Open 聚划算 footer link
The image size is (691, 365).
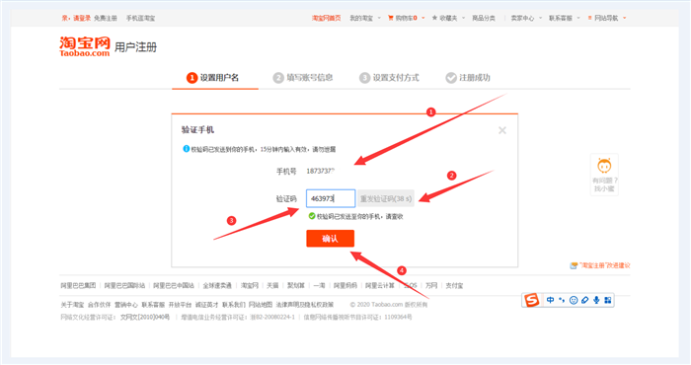click(296, 286)
